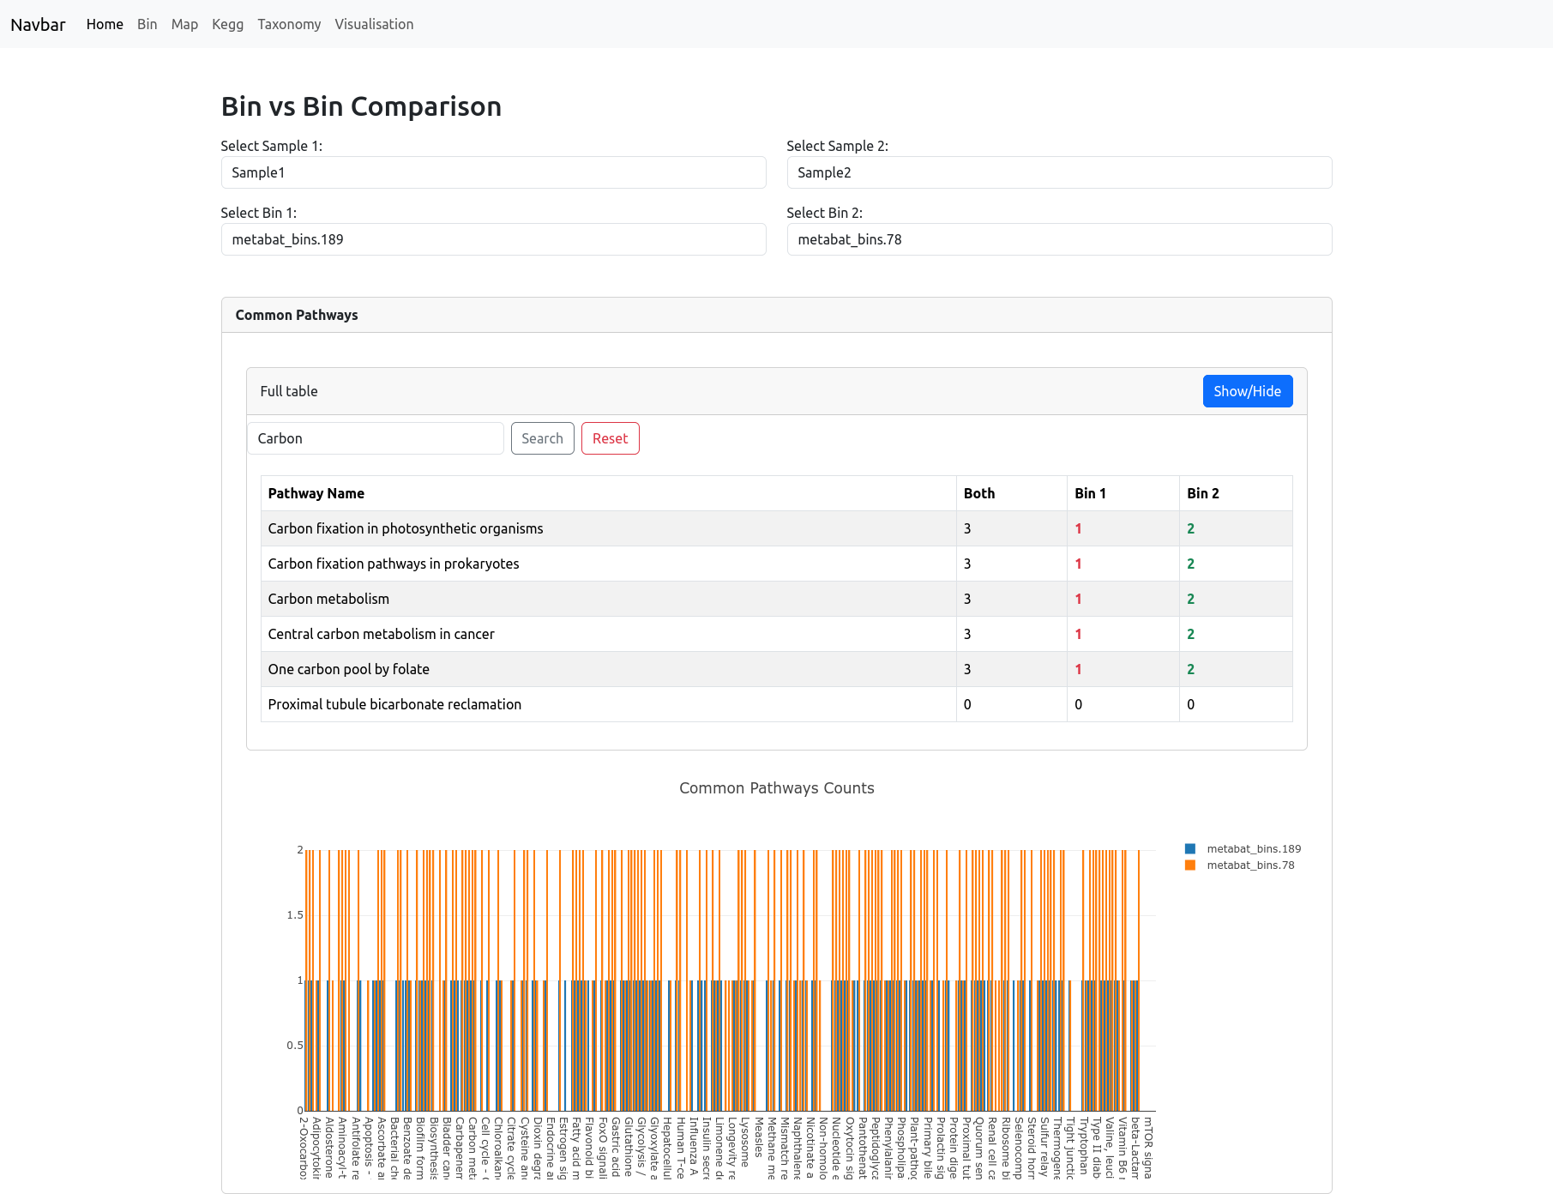Navigate to the Kegg page
The image size is (1553, 1194).
tap(227, 24)
